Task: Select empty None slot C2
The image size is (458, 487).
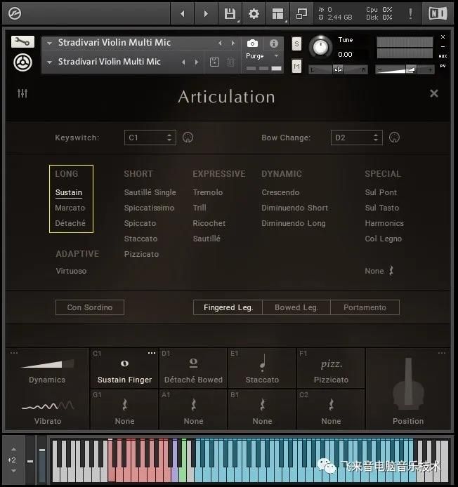Action: 331,409
